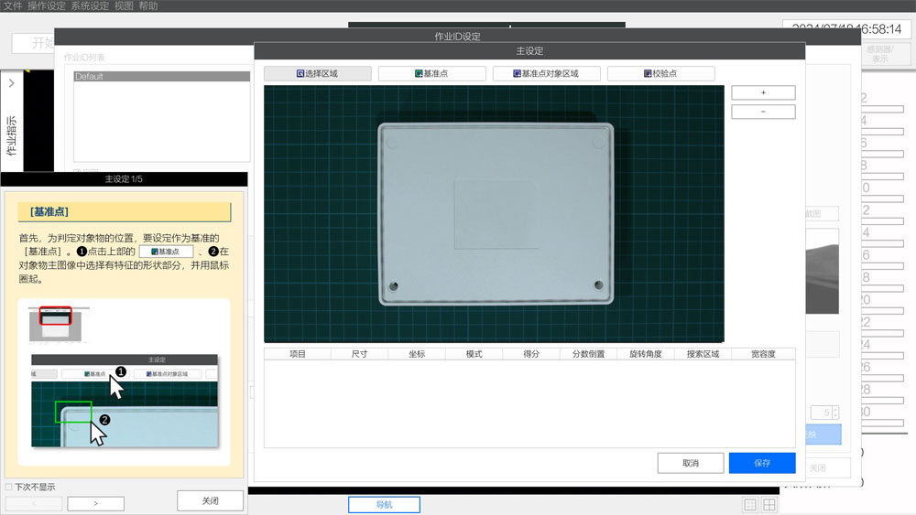Open the 系统设定 menu
916x515 pixels.
pos(90,6)
